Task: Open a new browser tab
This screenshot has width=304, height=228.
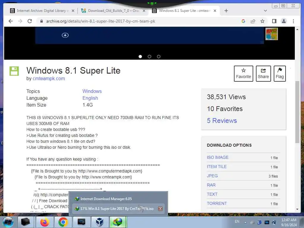Action: [x=226, y=11]
